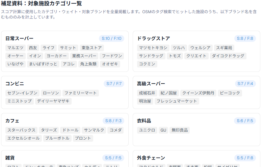262x167 pixels.
Task: Select the スギ薬局 chip
Action: (224, 48)
